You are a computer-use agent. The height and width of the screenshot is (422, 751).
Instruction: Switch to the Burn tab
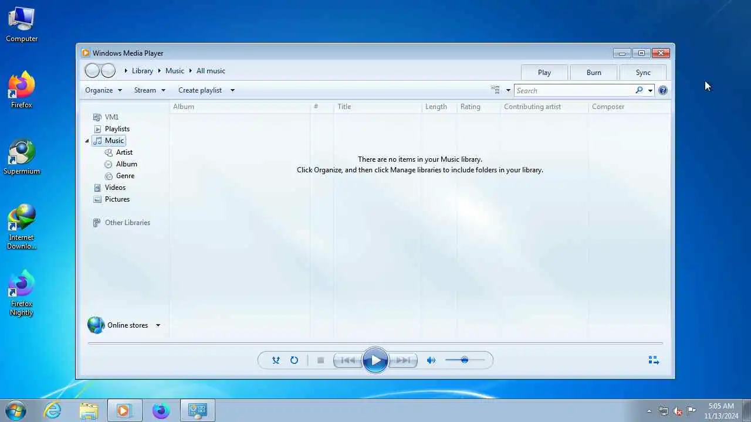tap(594, 73)
